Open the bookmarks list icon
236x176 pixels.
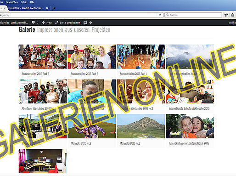click(232, 15)
